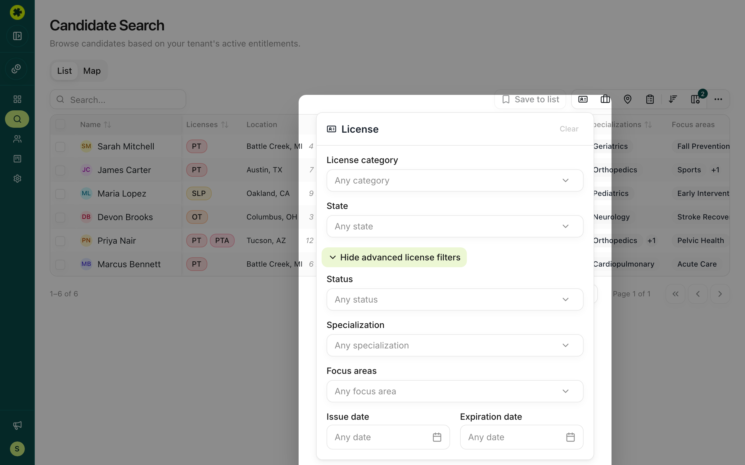Image resolution: width=745 pixels, height=465 pixels.
Task: Open column settings icon with badge 2
Action: [x=695, y=99]
